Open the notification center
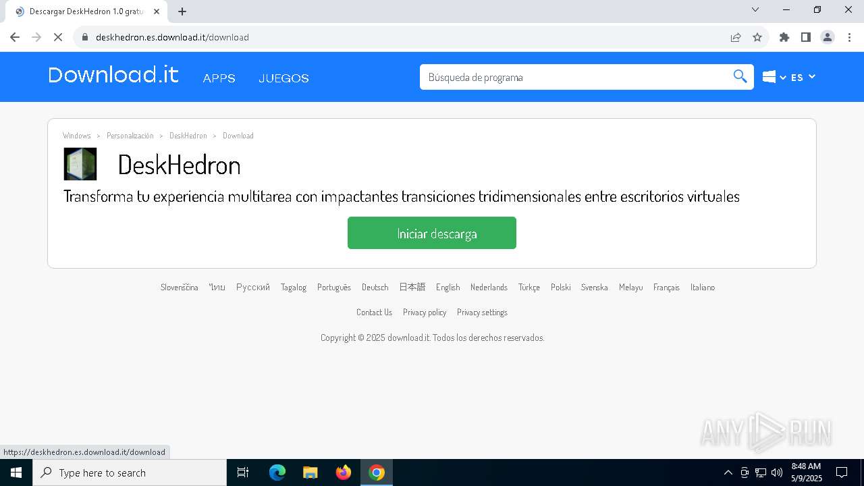Screen dimensions: 864x486 point(842,473)
